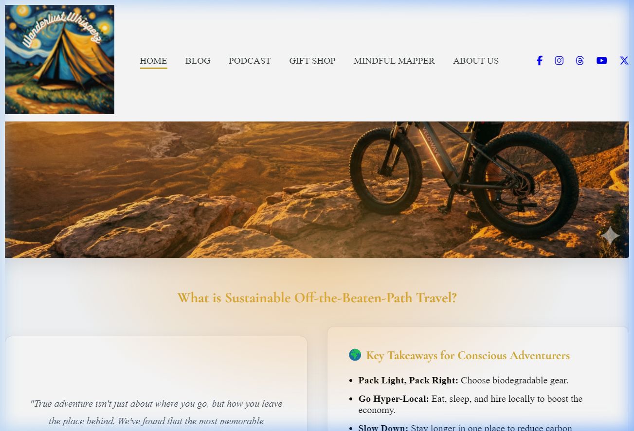Click the Sustainable Off-the-Beaten-Path Travel heading
The image size is (634, 431).
pyautogui.click(x=317, y=298)
